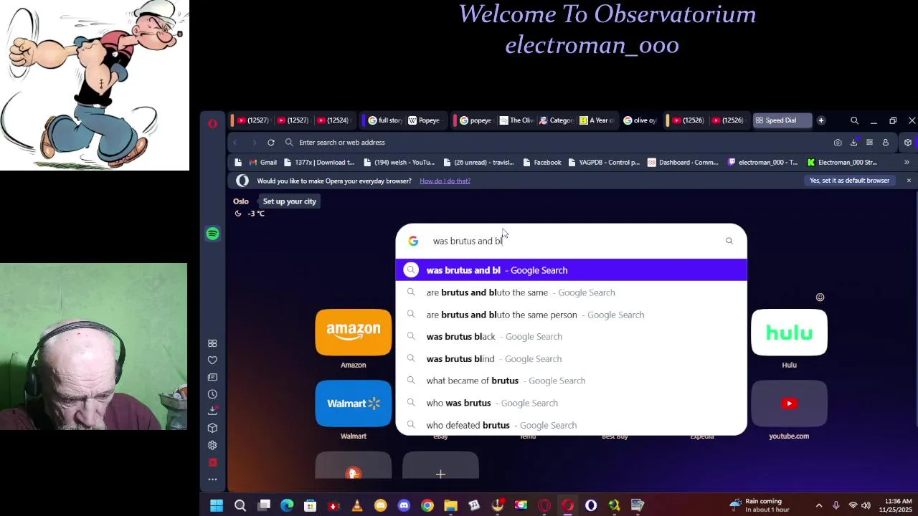
Task: Open a new tab with plus button
Action: [x=821, y=120]
